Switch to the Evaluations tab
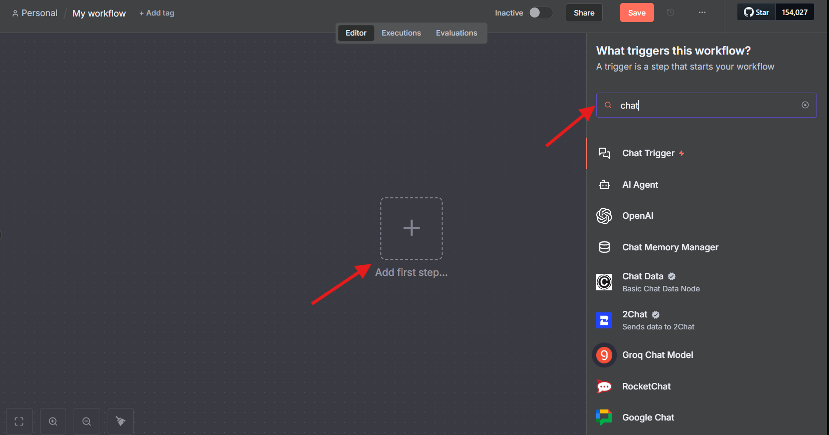The height and width of the screenshot is (435, 829). [x=457, y=33]
